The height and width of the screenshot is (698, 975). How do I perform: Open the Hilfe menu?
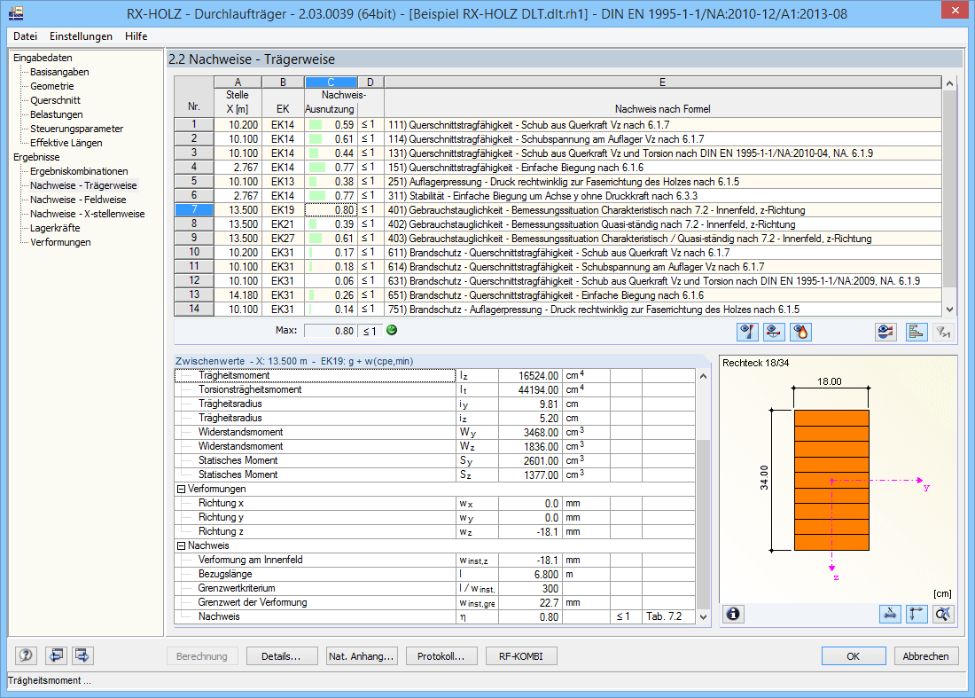point(136,36)
